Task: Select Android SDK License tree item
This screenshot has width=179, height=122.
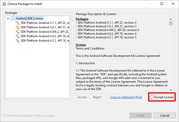Action: click(x=29, y=18)
